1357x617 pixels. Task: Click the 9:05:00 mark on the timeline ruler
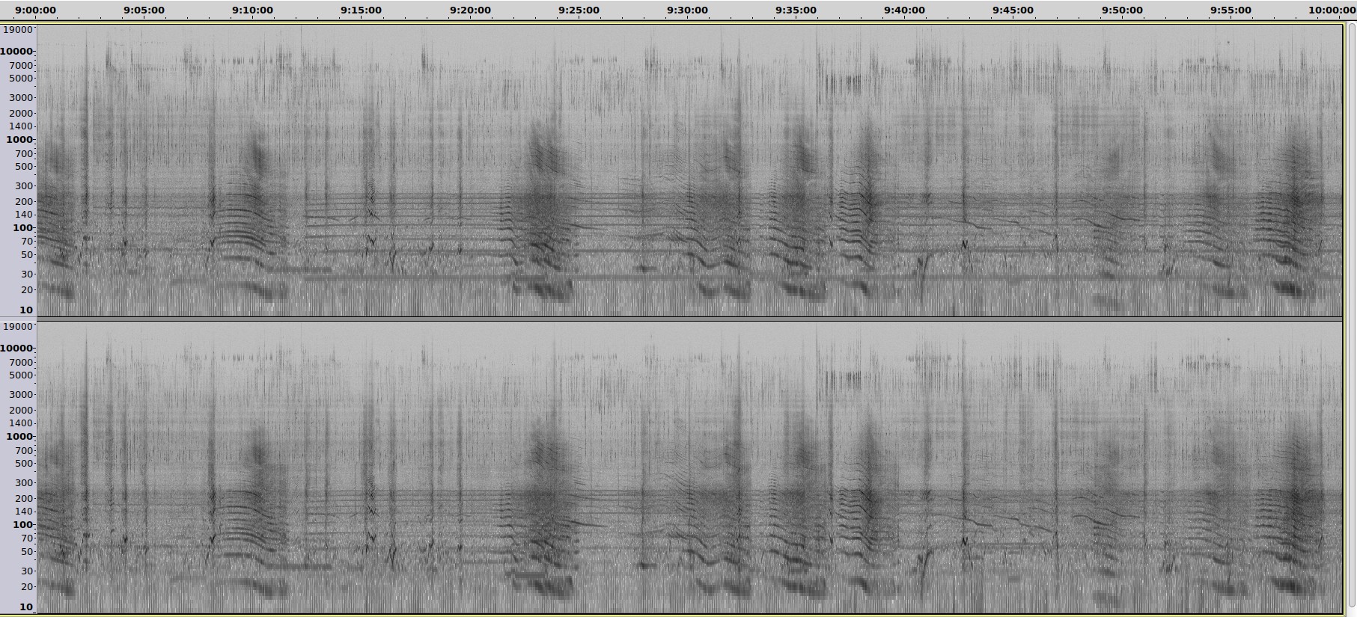[x=144, y=10]
